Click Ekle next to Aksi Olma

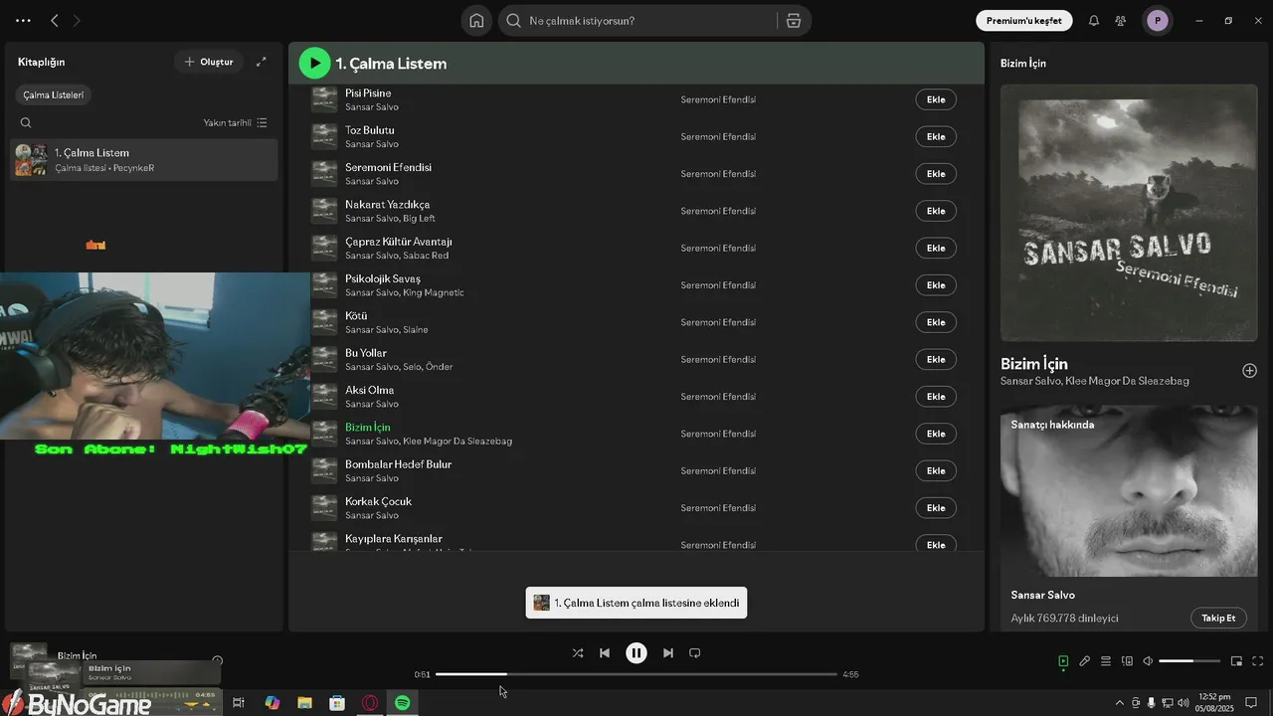click(936, 397)
